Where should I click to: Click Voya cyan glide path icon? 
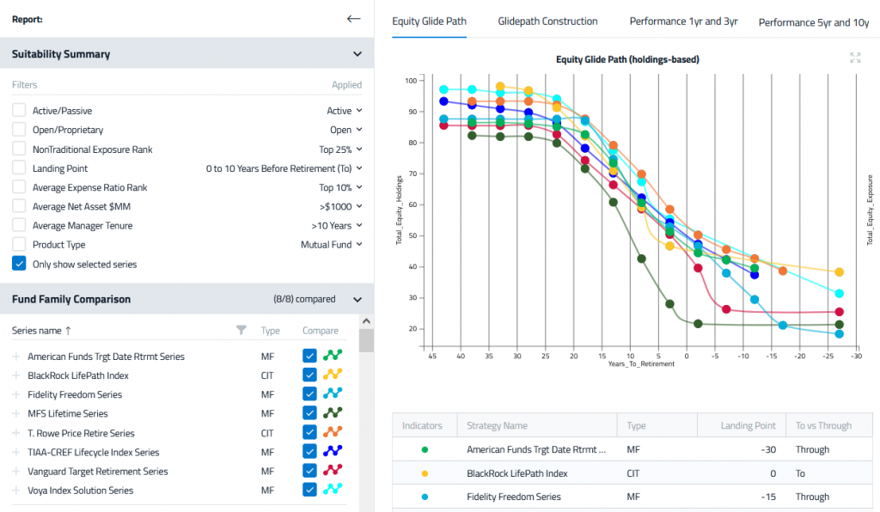(333, 490)
